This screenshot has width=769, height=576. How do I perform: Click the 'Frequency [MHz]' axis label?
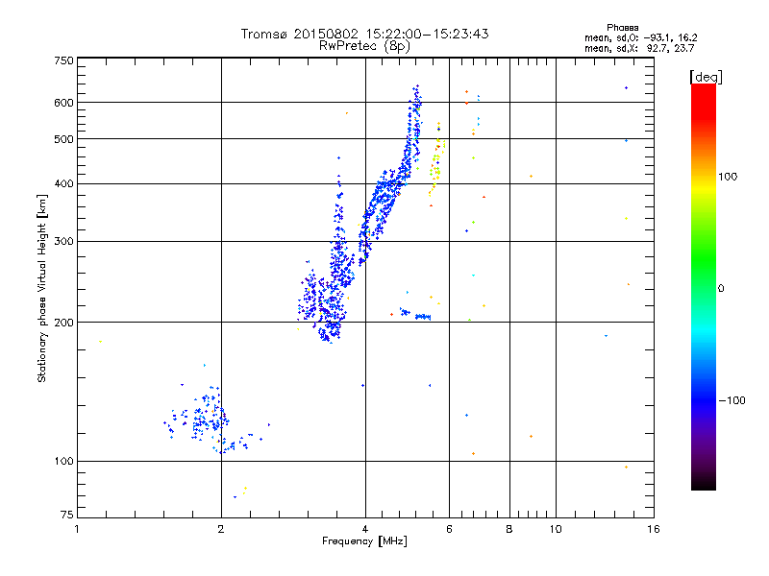pos(364,541)
